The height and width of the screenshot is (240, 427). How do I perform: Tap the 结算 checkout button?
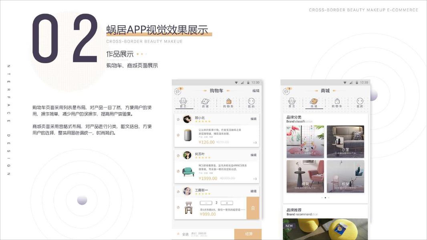coord(248,234)
